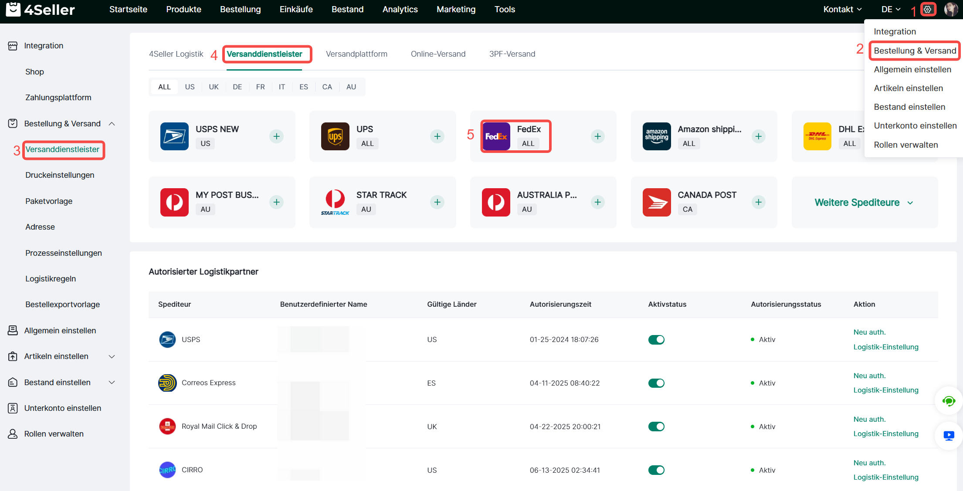Switch to the Versandplattform tab
This screenshot has height=491, width=963.
tap(356, 54)
